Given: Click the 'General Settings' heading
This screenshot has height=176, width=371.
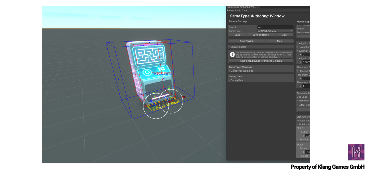Looking at the screenshot, I should pos(238,21).
